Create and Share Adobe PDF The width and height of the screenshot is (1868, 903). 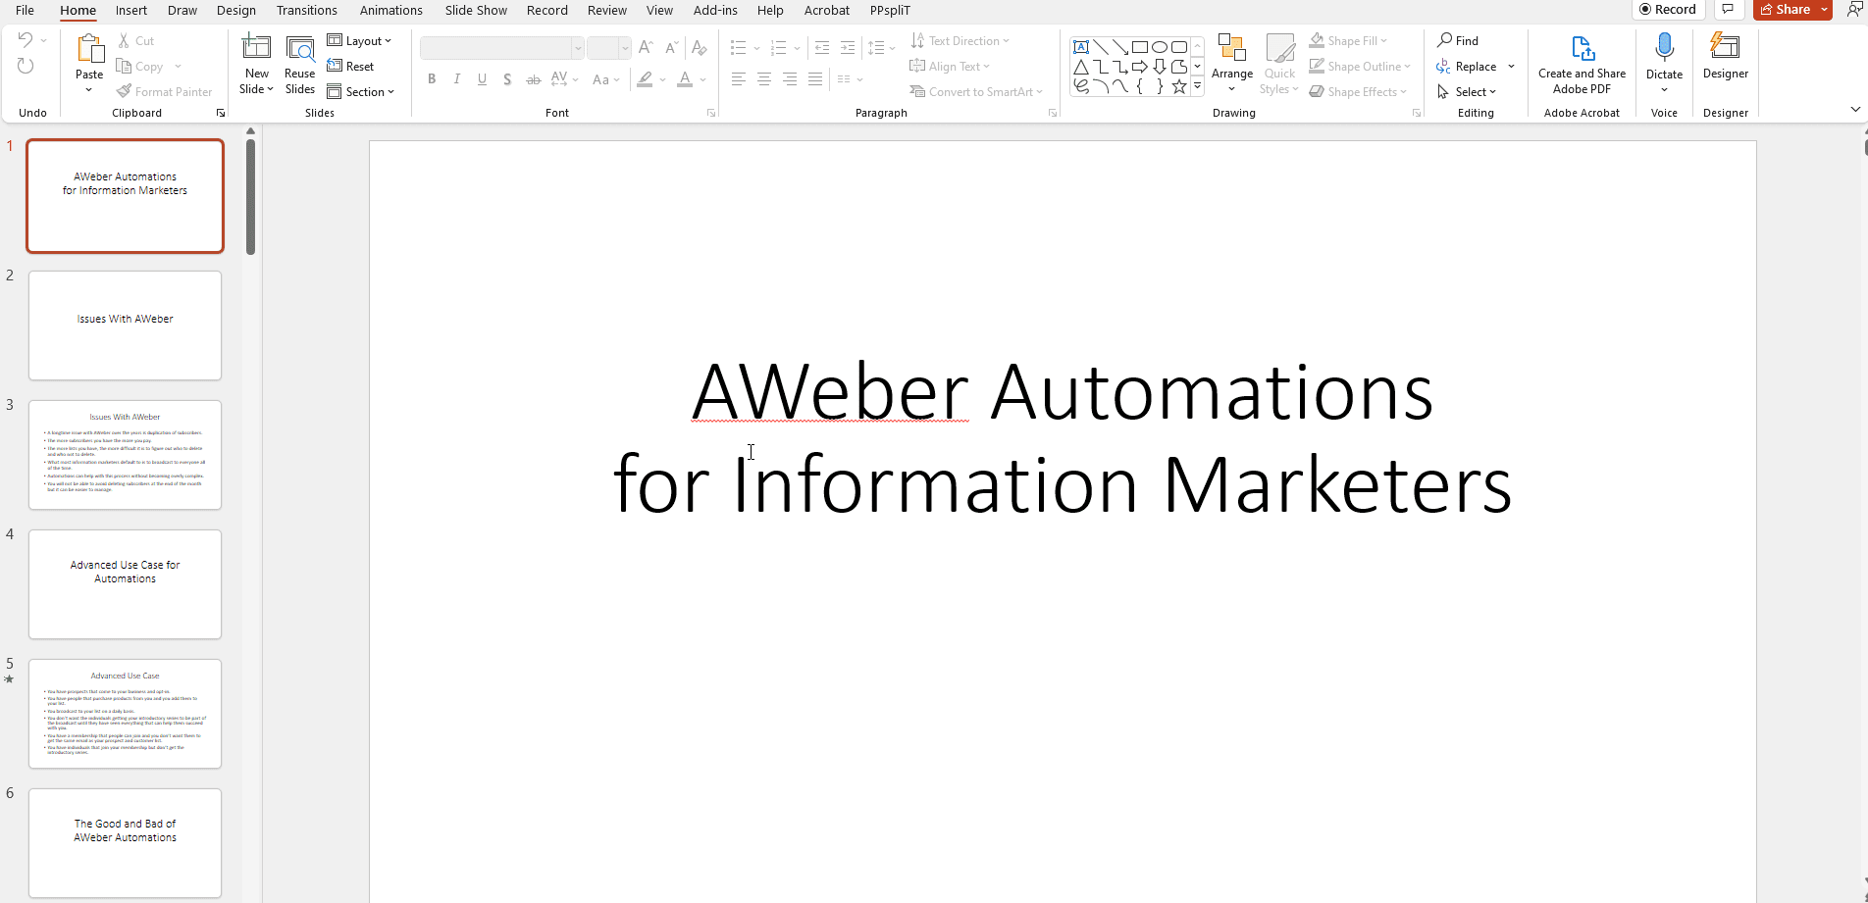coord(1582,64)
